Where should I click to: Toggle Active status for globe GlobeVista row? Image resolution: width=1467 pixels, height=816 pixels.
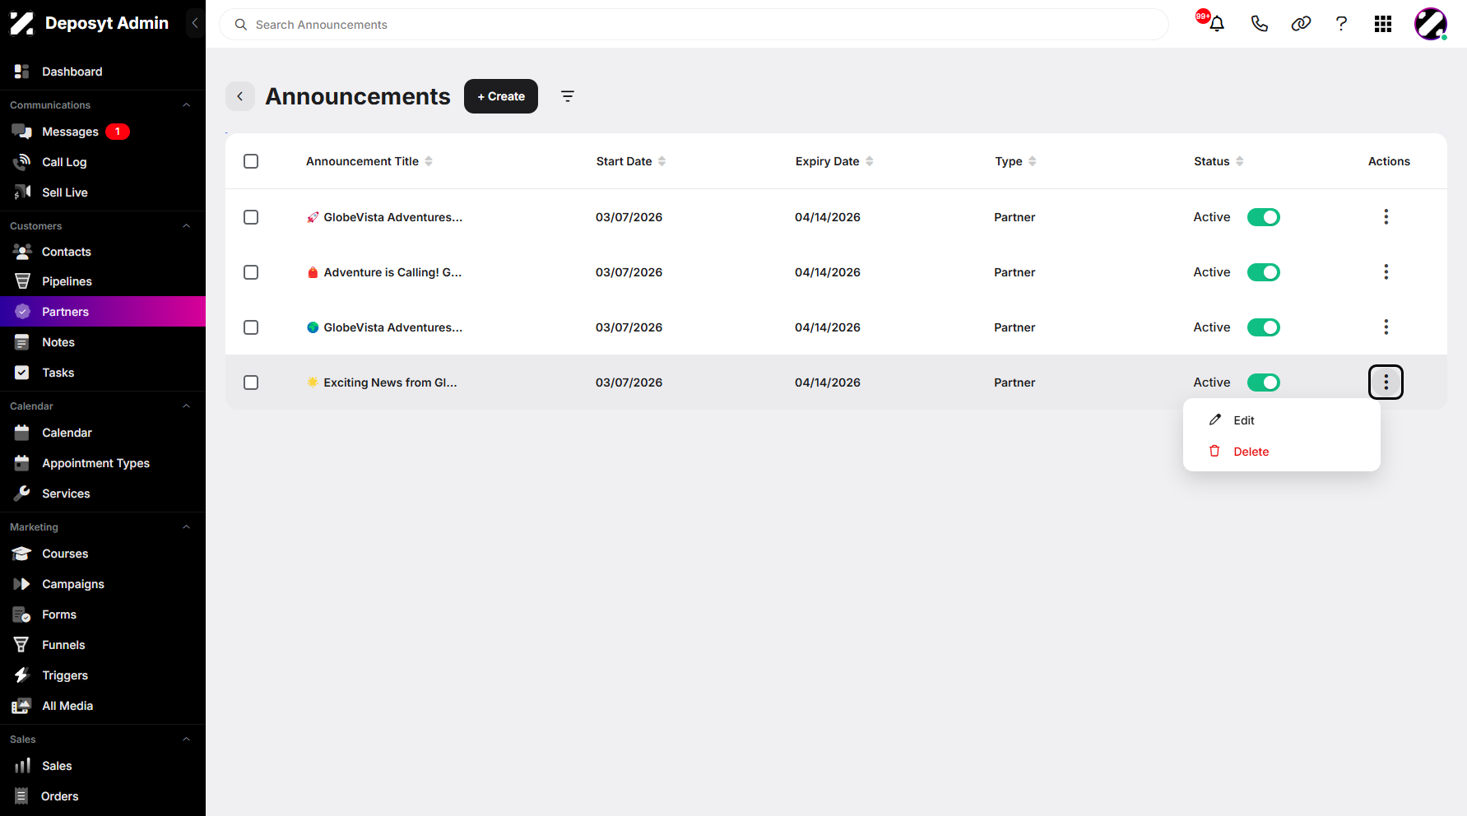click(x=1263, y=327)
